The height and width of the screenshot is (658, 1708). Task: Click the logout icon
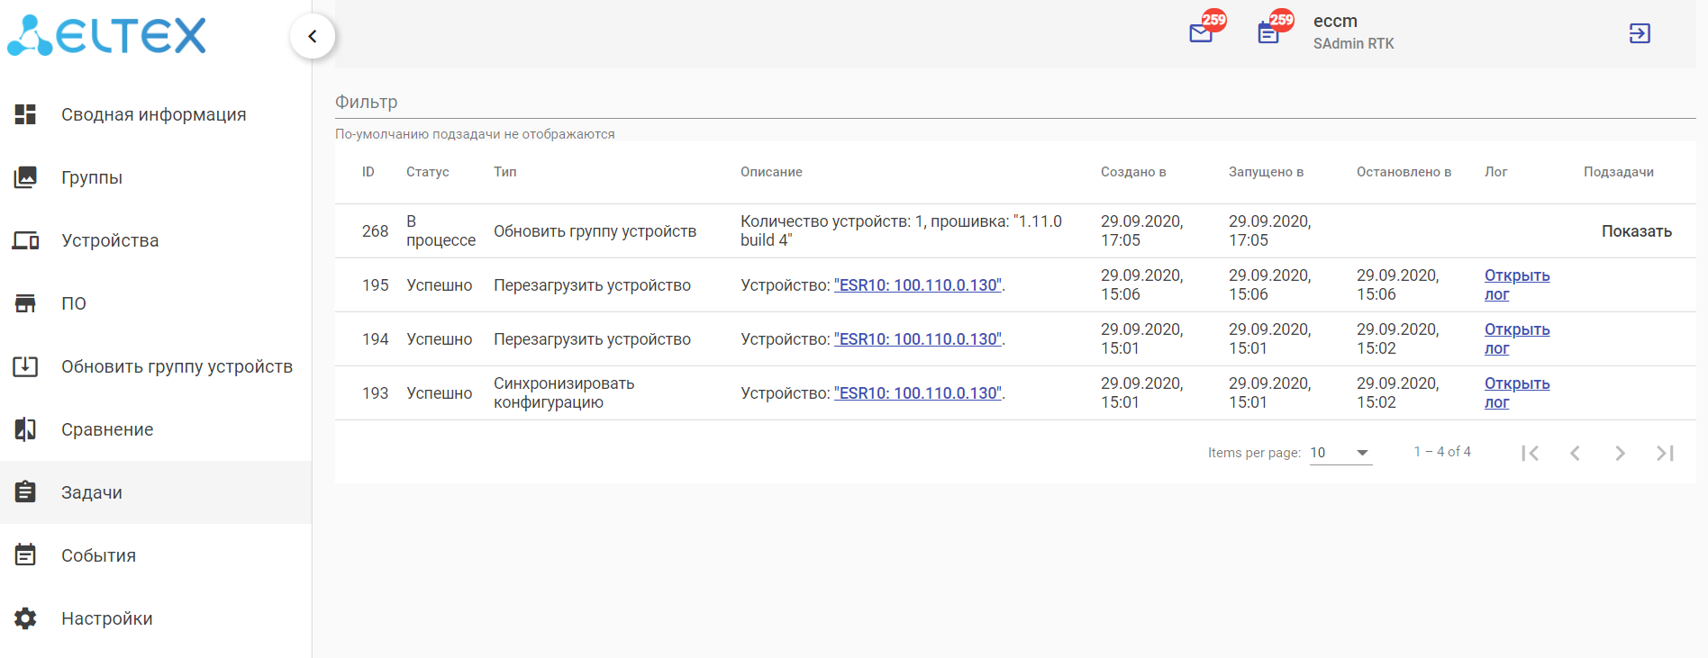click(1640, 33)
